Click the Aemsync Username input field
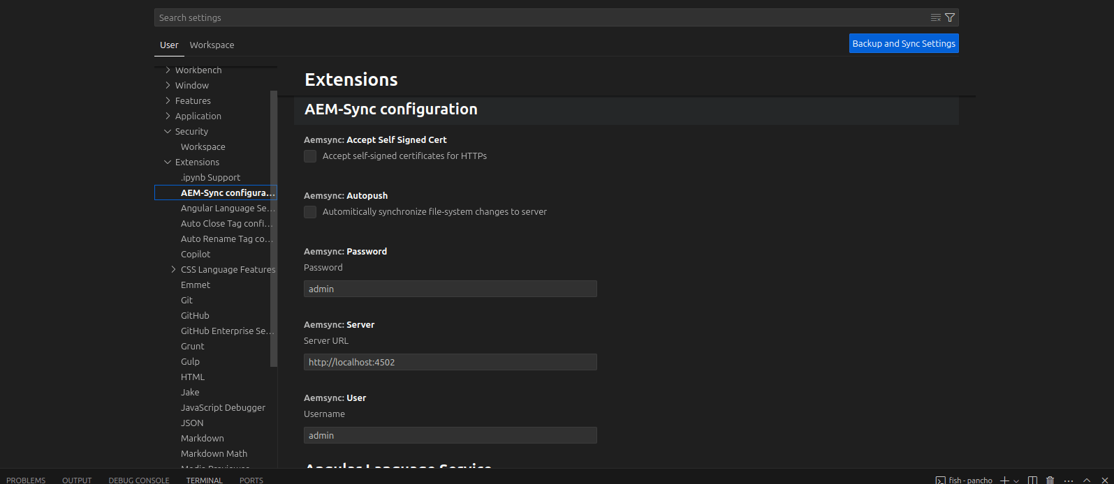The width and height of the screenshot is (1114, 484). click(x=450, y=435)
